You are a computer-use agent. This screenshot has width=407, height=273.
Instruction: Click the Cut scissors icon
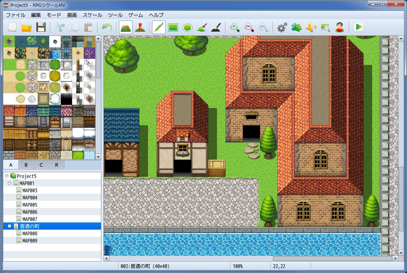(x=60, y=27)
